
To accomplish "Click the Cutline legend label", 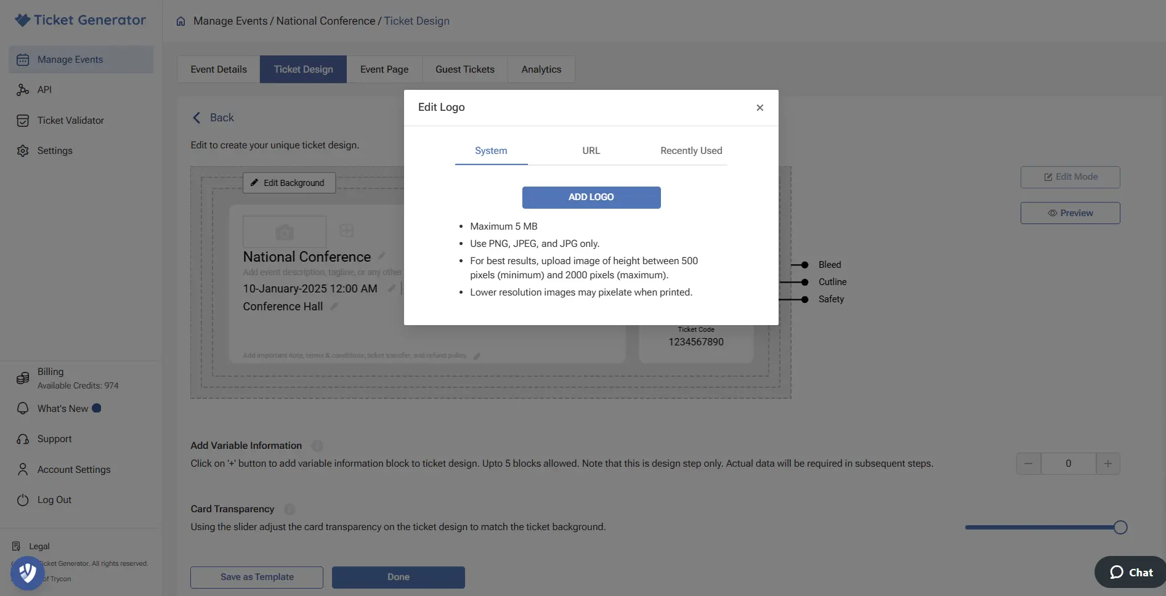I will 832,282.
